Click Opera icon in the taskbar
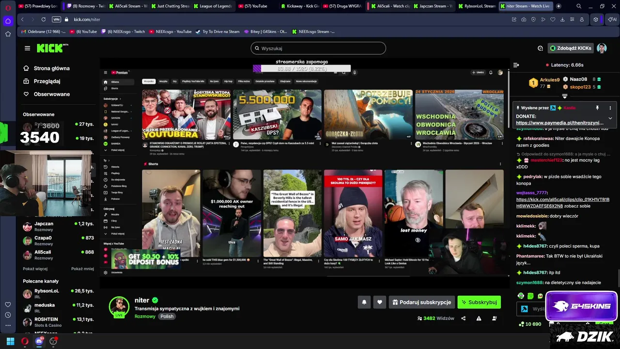620x349 pixels. (x=25, y=341)
